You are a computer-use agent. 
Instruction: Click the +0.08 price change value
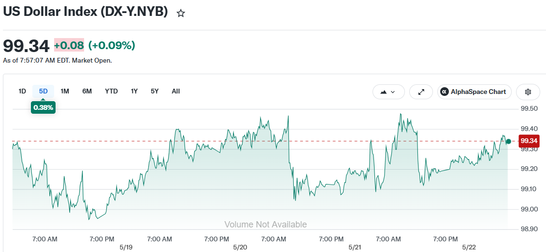[x=69, y=45]
